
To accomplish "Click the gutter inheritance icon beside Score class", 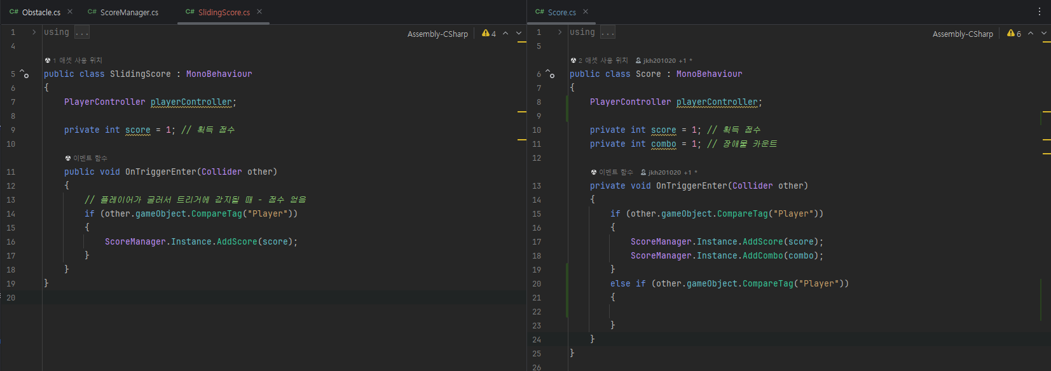I will (x=550, y=74).
